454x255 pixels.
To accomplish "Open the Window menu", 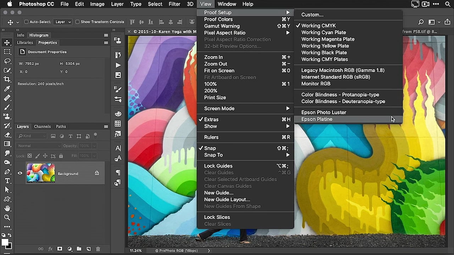I will 227,4.
